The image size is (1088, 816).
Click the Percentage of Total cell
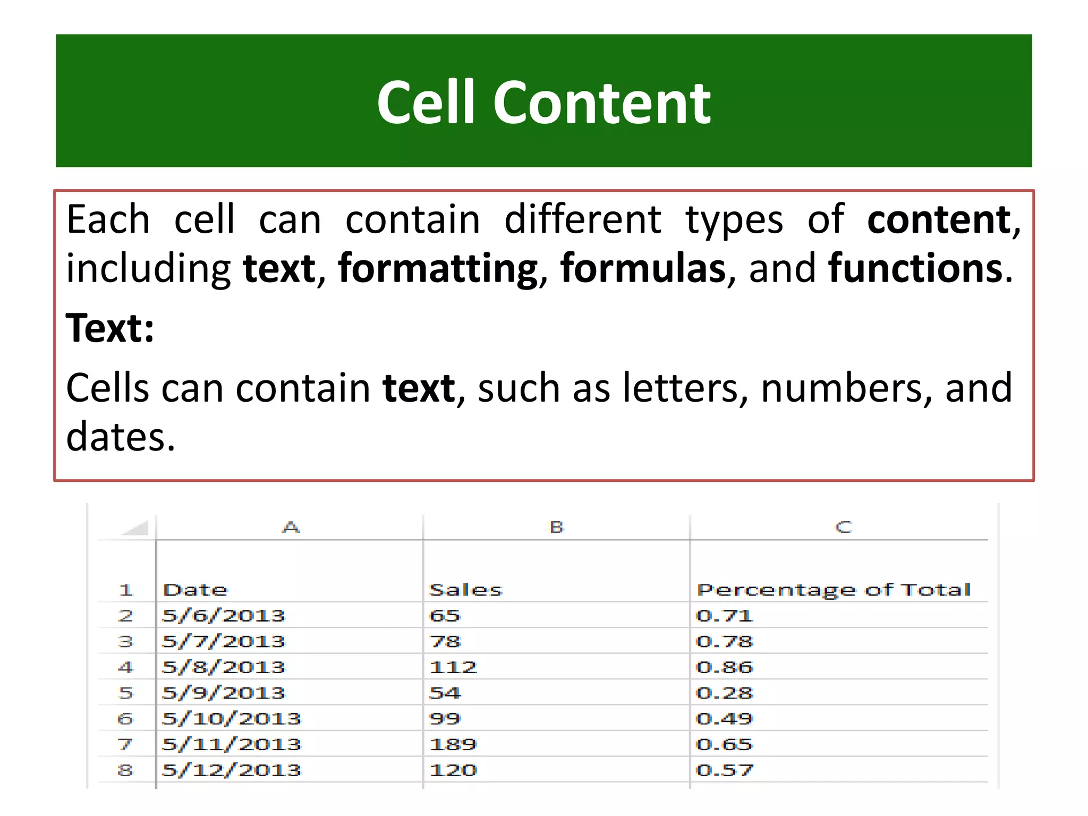(x=834, y=590)
